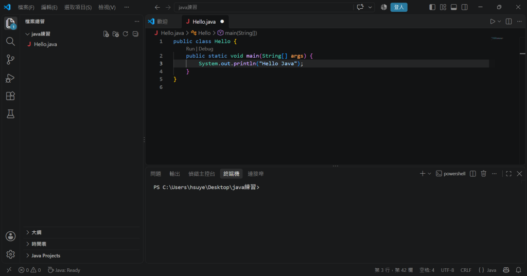The height and width of the screenshot is (276, 527).
Task: Split the editor to the right
Action: (x=509, y=22)
